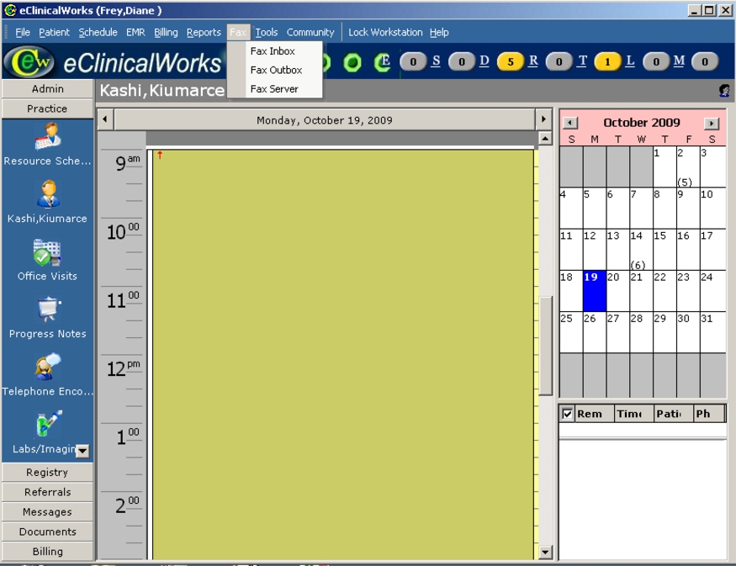
Task: Open the Labs/Imaging syringe icon
Action: coord(49,424)
